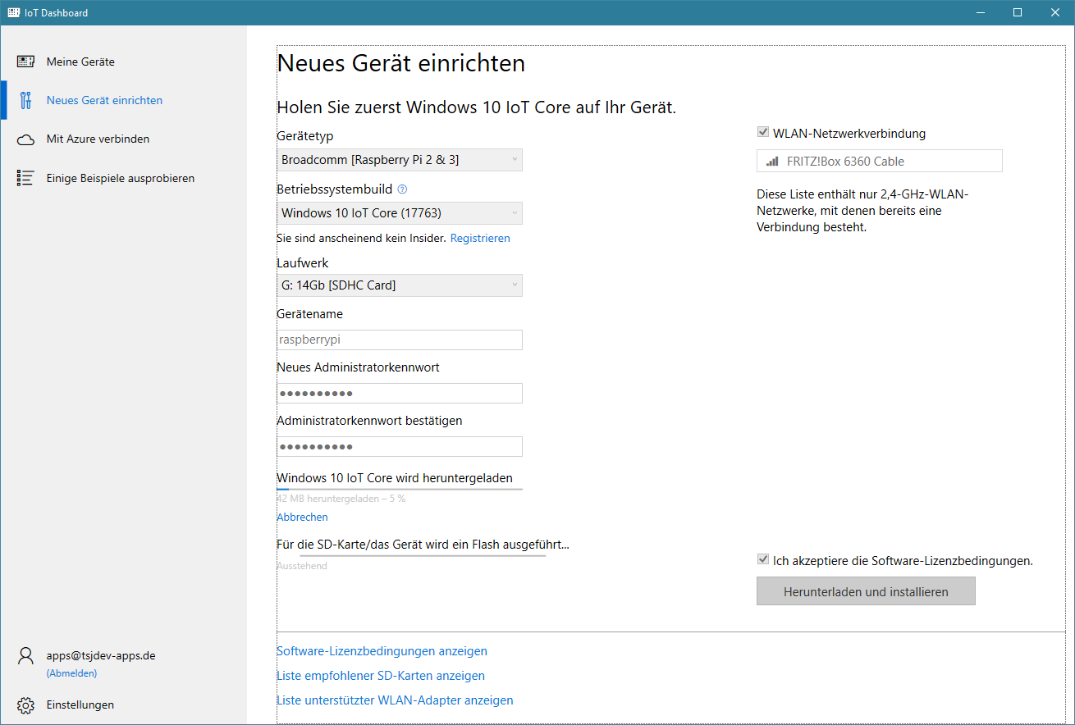Screen dimensions: 1075x725
Task: Toggle the Software-Lizenzbedingungen acceptance checkbox
Action: (x=763, y=560)
